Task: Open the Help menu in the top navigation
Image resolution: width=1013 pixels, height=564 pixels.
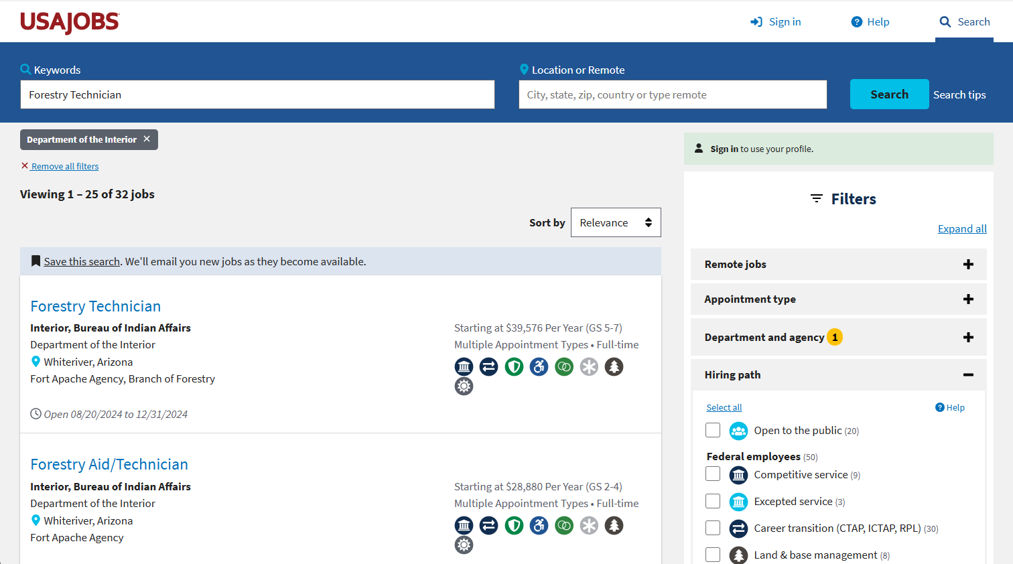Action: [x=870, y=22]
